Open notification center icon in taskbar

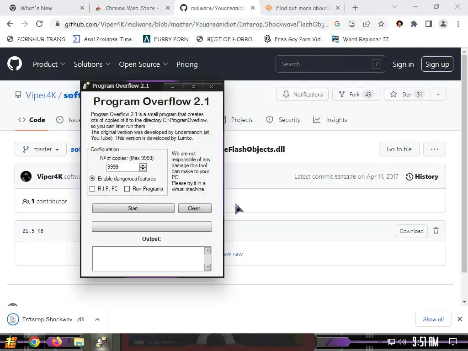[453, 341]
